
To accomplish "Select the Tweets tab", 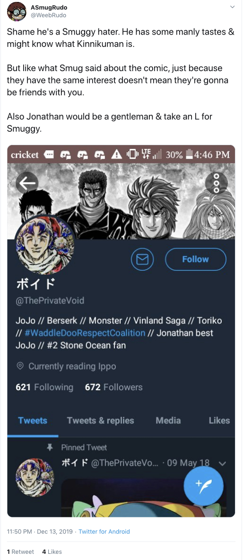I will [33, 421].
